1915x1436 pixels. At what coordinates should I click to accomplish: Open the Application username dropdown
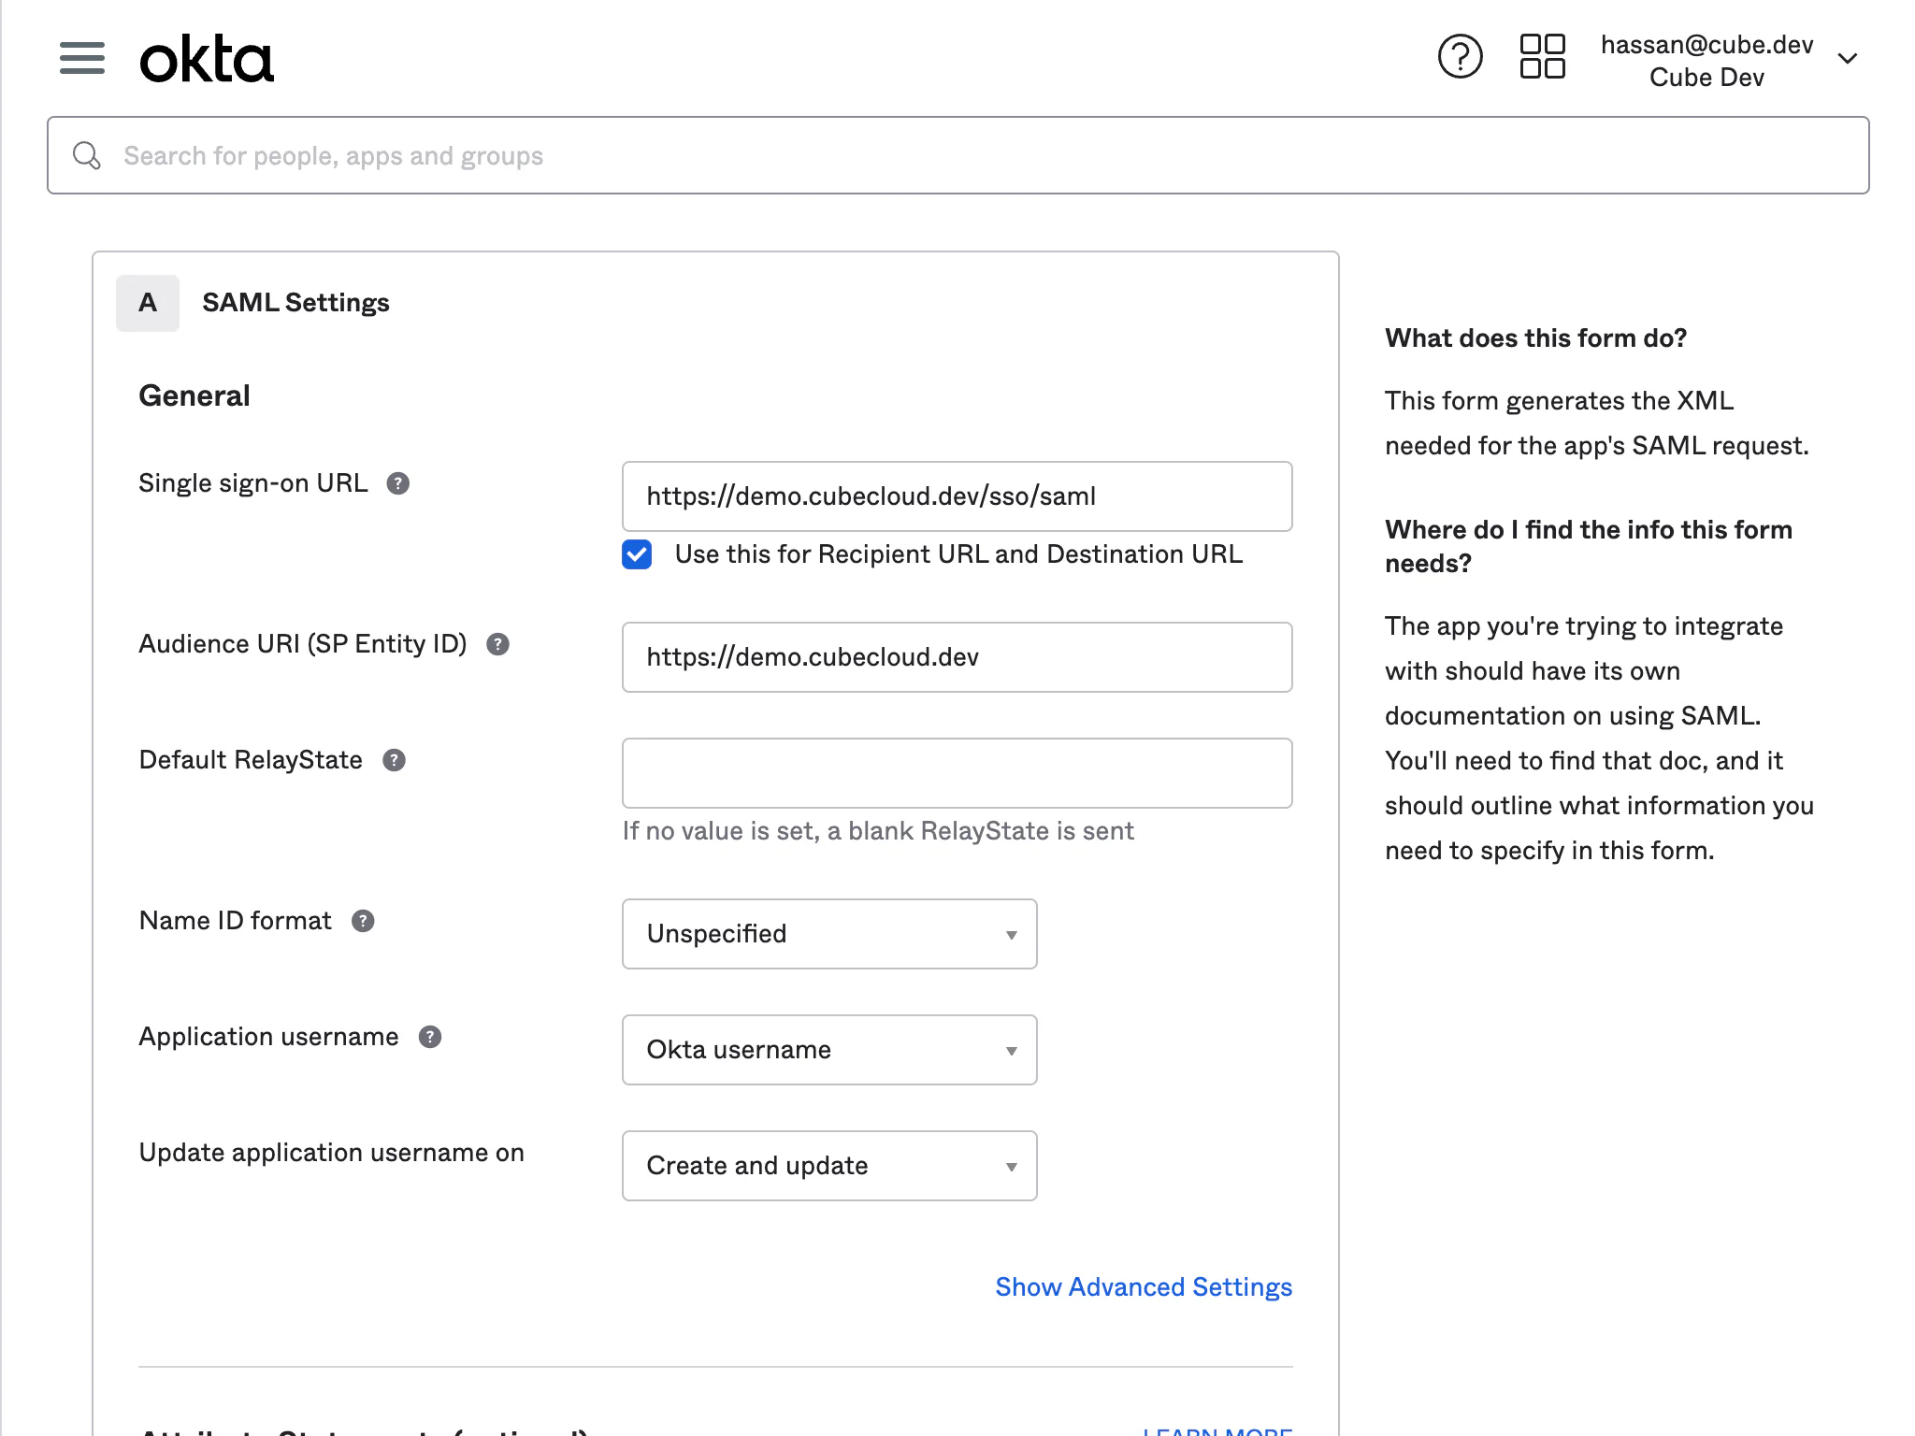(x=829, y=1050)
